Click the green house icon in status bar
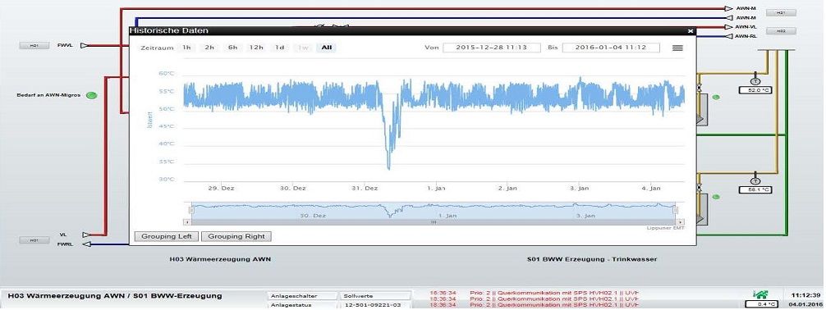 coord(761,294)
